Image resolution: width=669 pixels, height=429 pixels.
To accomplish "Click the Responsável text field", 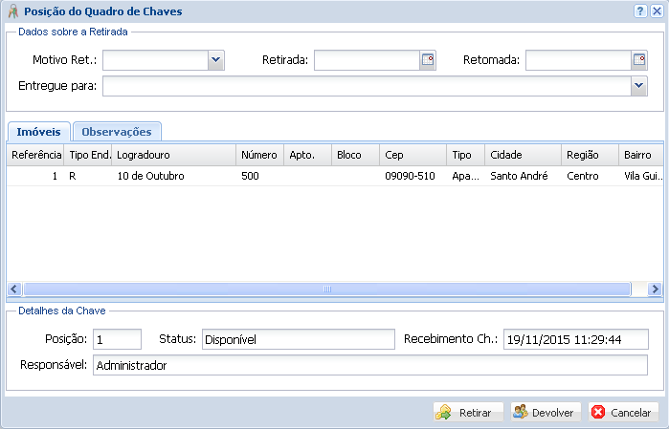I will [x=369, y=365].
